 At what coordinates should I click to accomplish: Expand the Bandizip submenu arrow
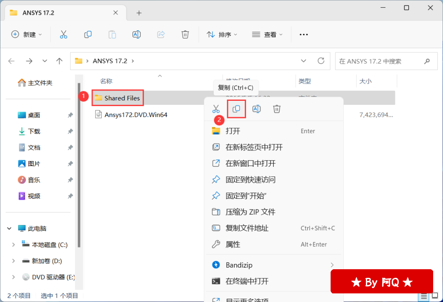pyautogui.click(x=332, y=265)
